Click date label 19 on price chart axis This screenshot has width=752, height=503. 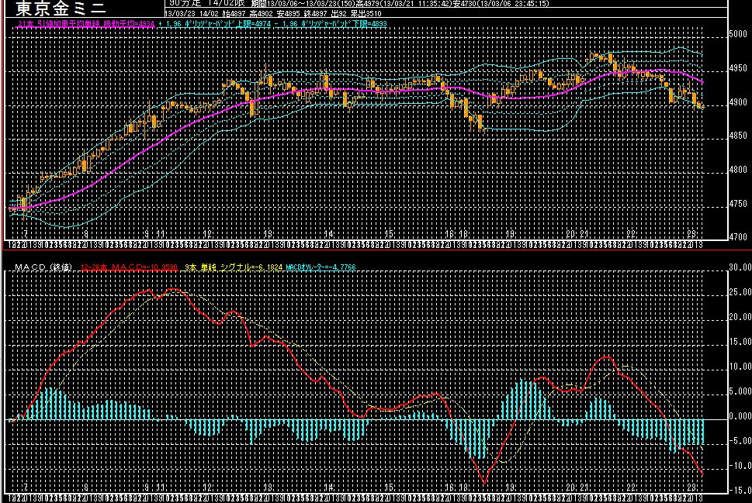coord(511,234)
